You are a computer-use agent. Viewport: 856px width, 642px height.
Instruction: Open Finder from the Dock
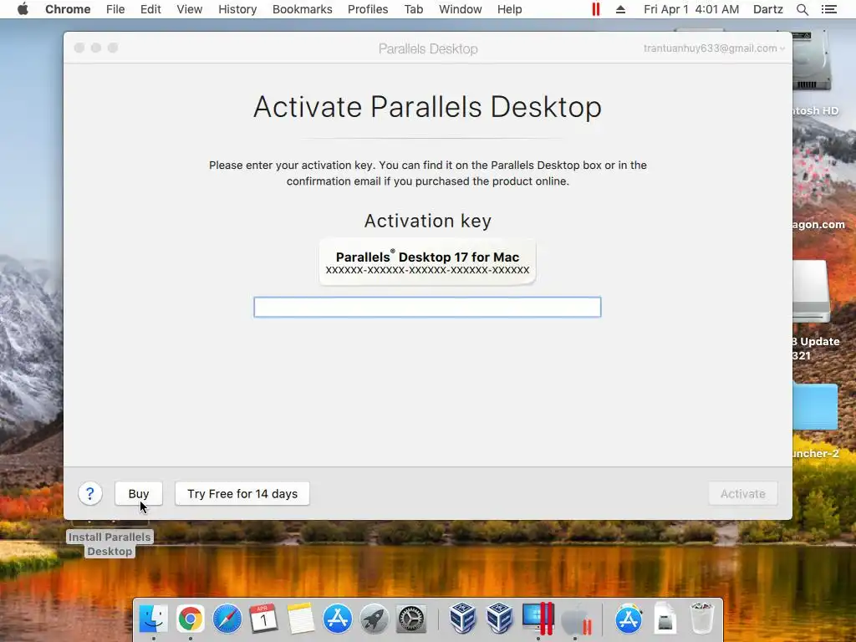pos(154,619)
